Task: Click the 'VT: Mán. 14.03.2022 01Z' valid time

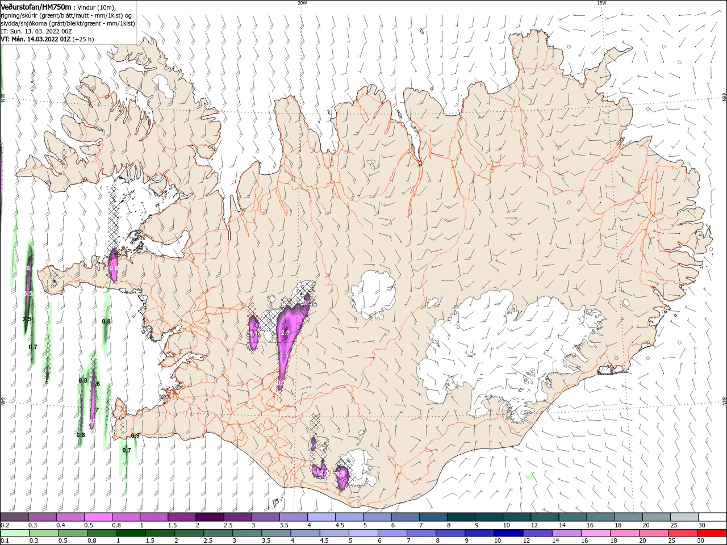Action: click(x=35, y=39)
